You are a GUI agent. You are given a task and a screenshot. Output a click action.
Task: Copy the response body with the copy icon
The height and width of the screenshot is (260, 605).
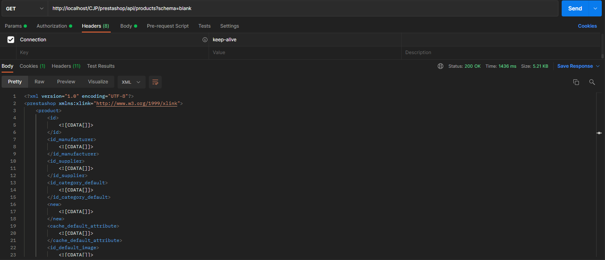coord(576,82)
